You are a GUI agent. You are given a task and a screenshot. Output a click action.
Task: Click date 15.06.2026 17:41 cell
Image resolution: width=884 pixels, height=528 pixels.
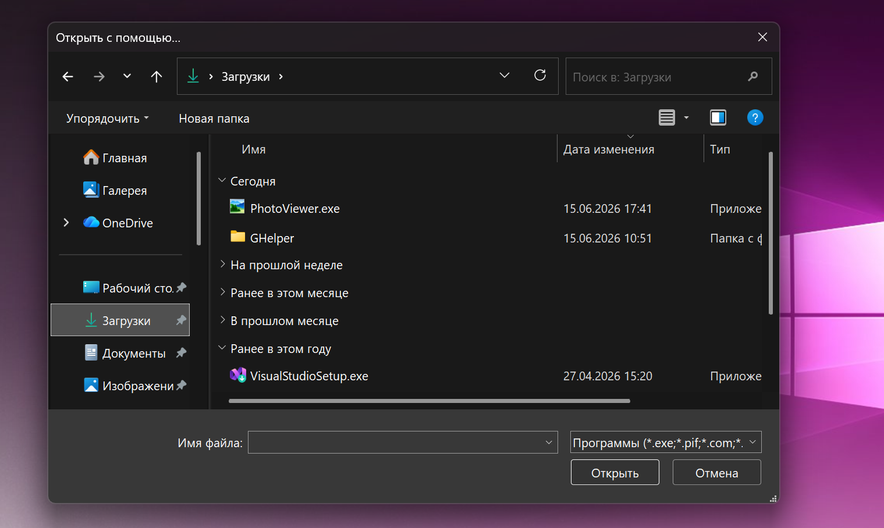click(608, 209)
